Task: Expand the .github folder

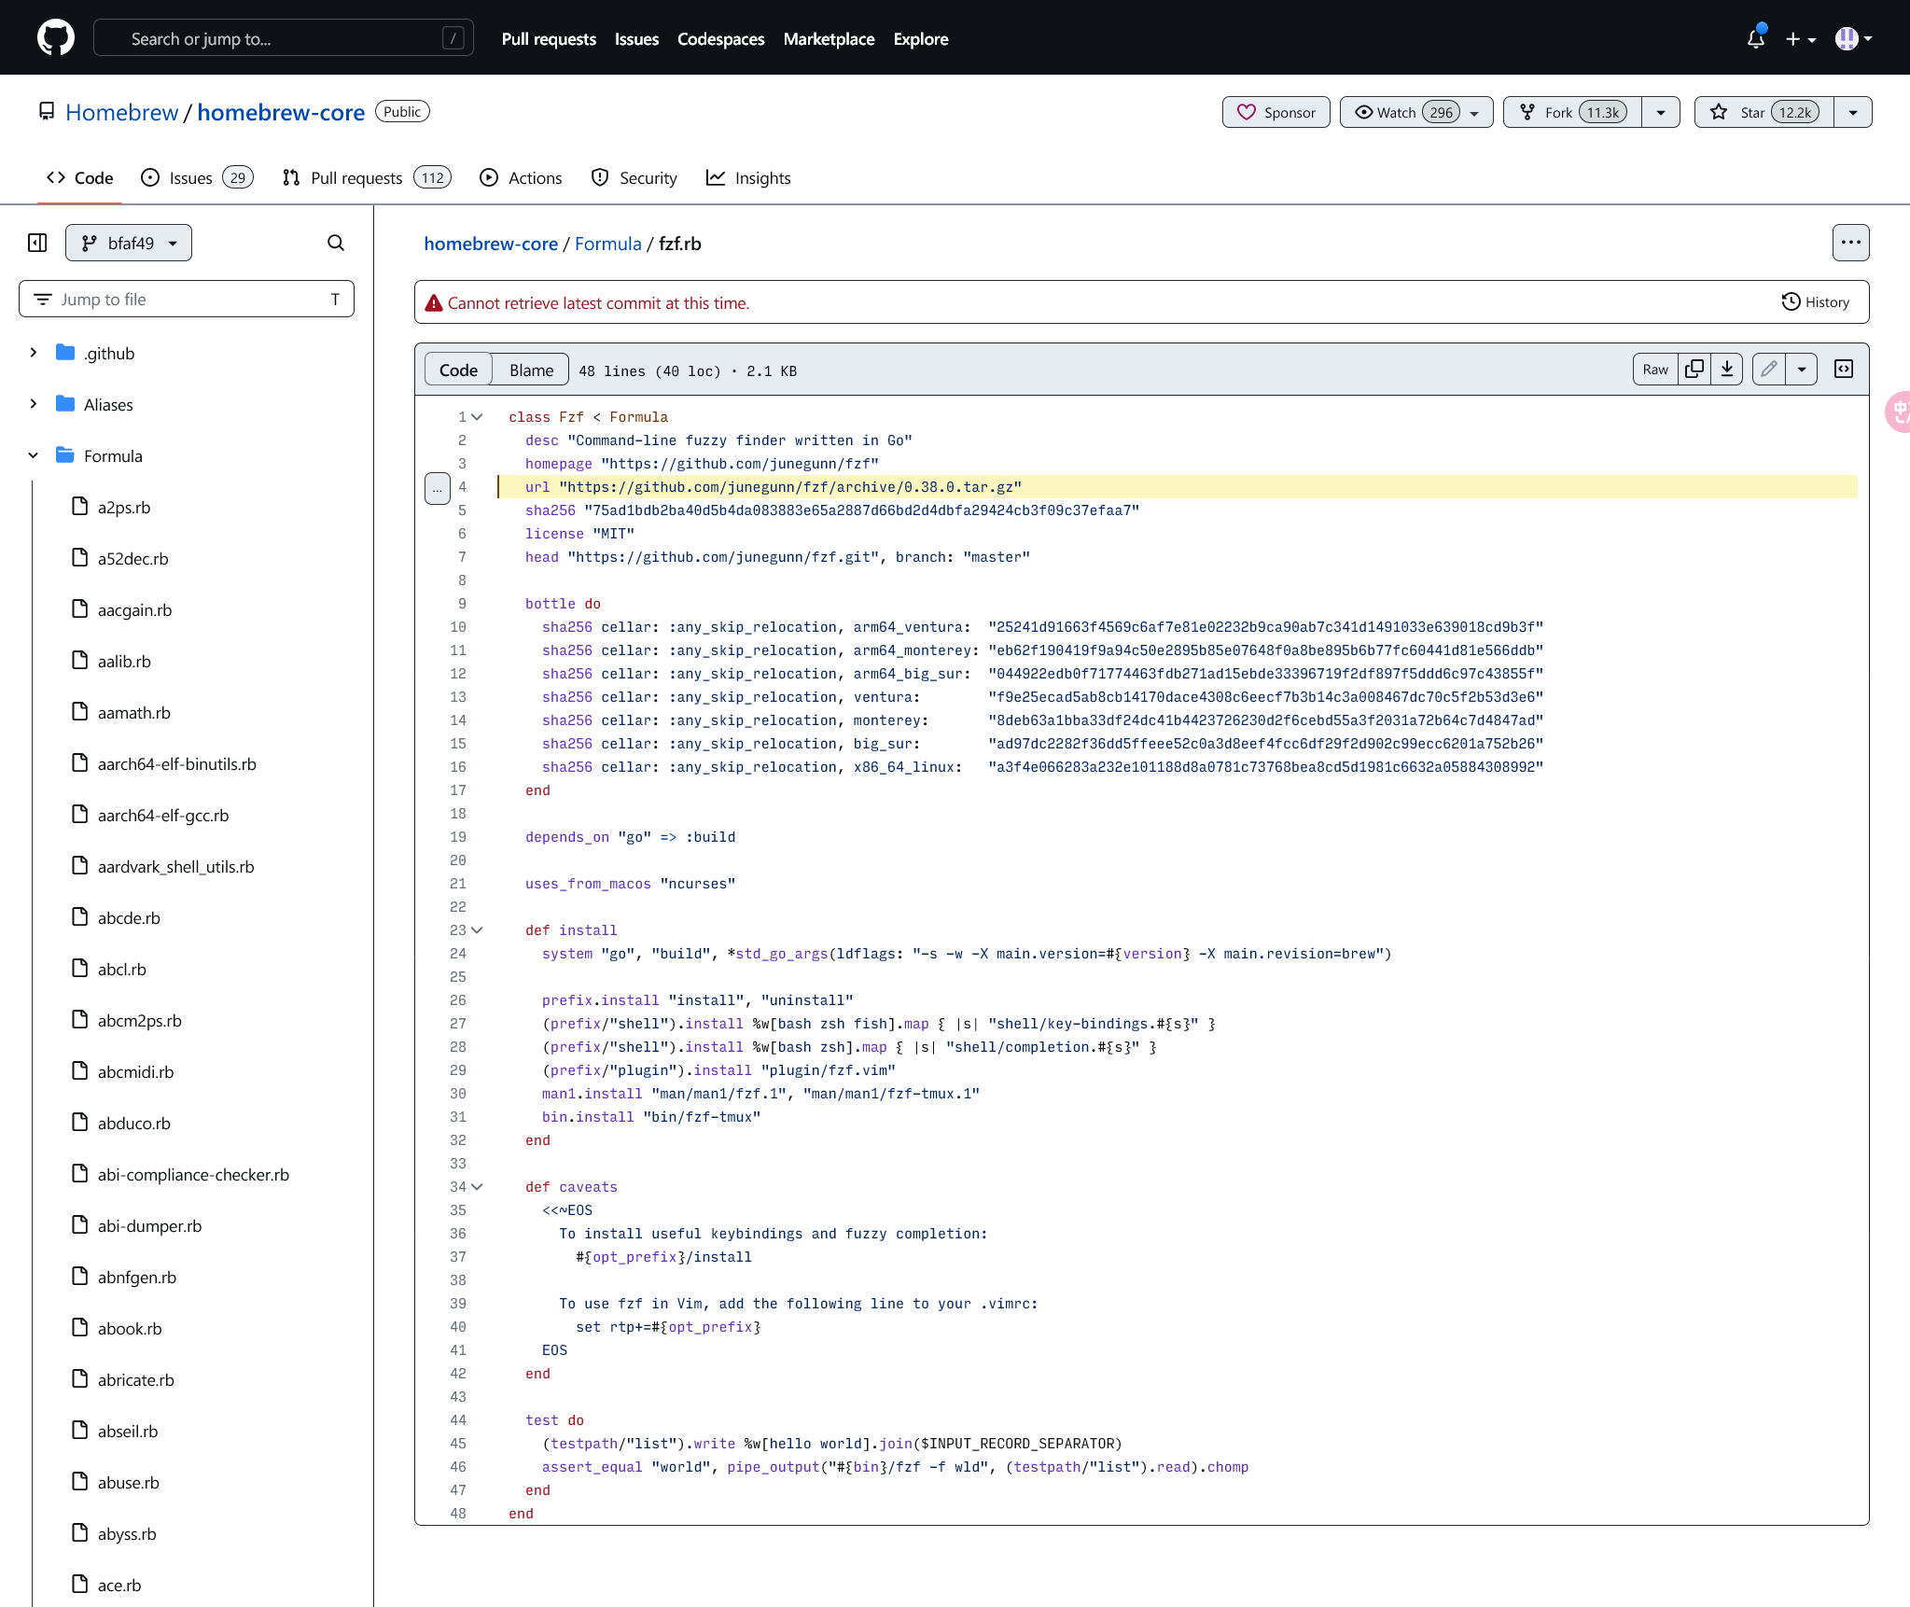Action: 34,353
